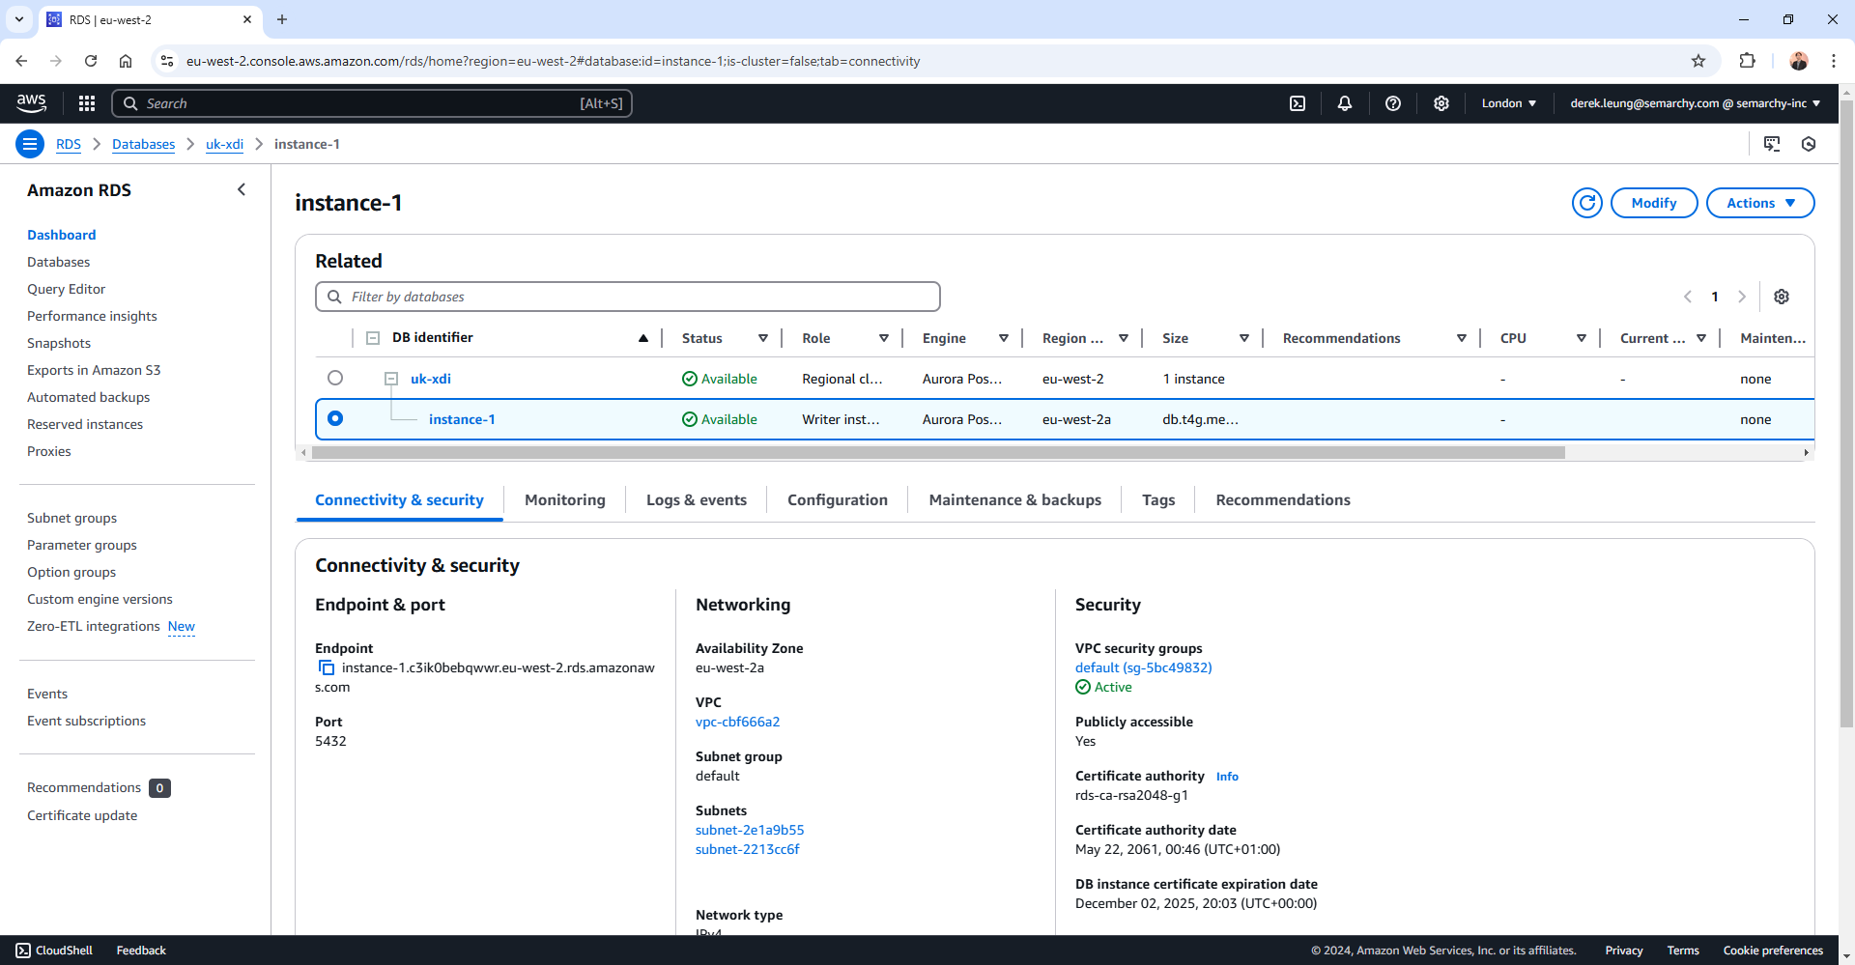The image size is (1855, 965).
Task: Switch to the Monitoring tab
Action: click(x=565, y=500)
